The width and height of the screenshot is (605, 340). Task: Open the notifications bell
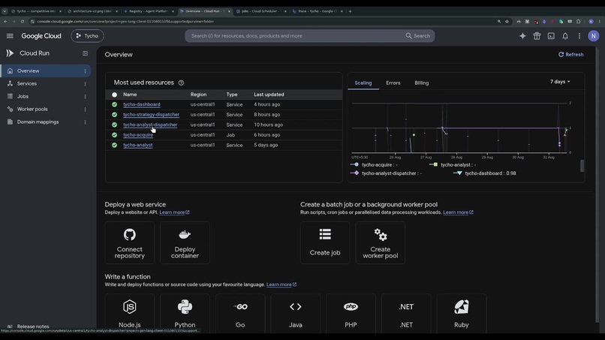coord(565,36)
